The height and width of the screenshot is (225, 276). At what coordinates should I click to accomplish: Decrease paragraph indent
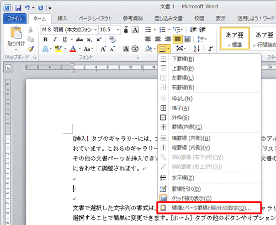click(x=193, y=30)
